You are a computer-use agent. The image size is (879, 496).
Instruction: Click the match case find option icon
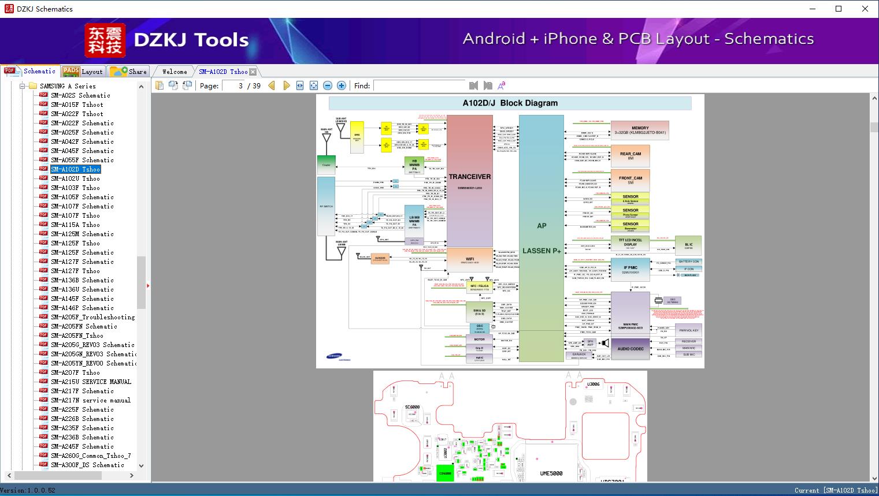point(502,85)
